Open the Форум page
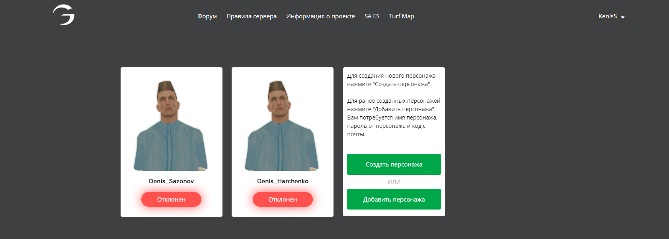This screenshot has width=669, height=239. tap(207, 16)
